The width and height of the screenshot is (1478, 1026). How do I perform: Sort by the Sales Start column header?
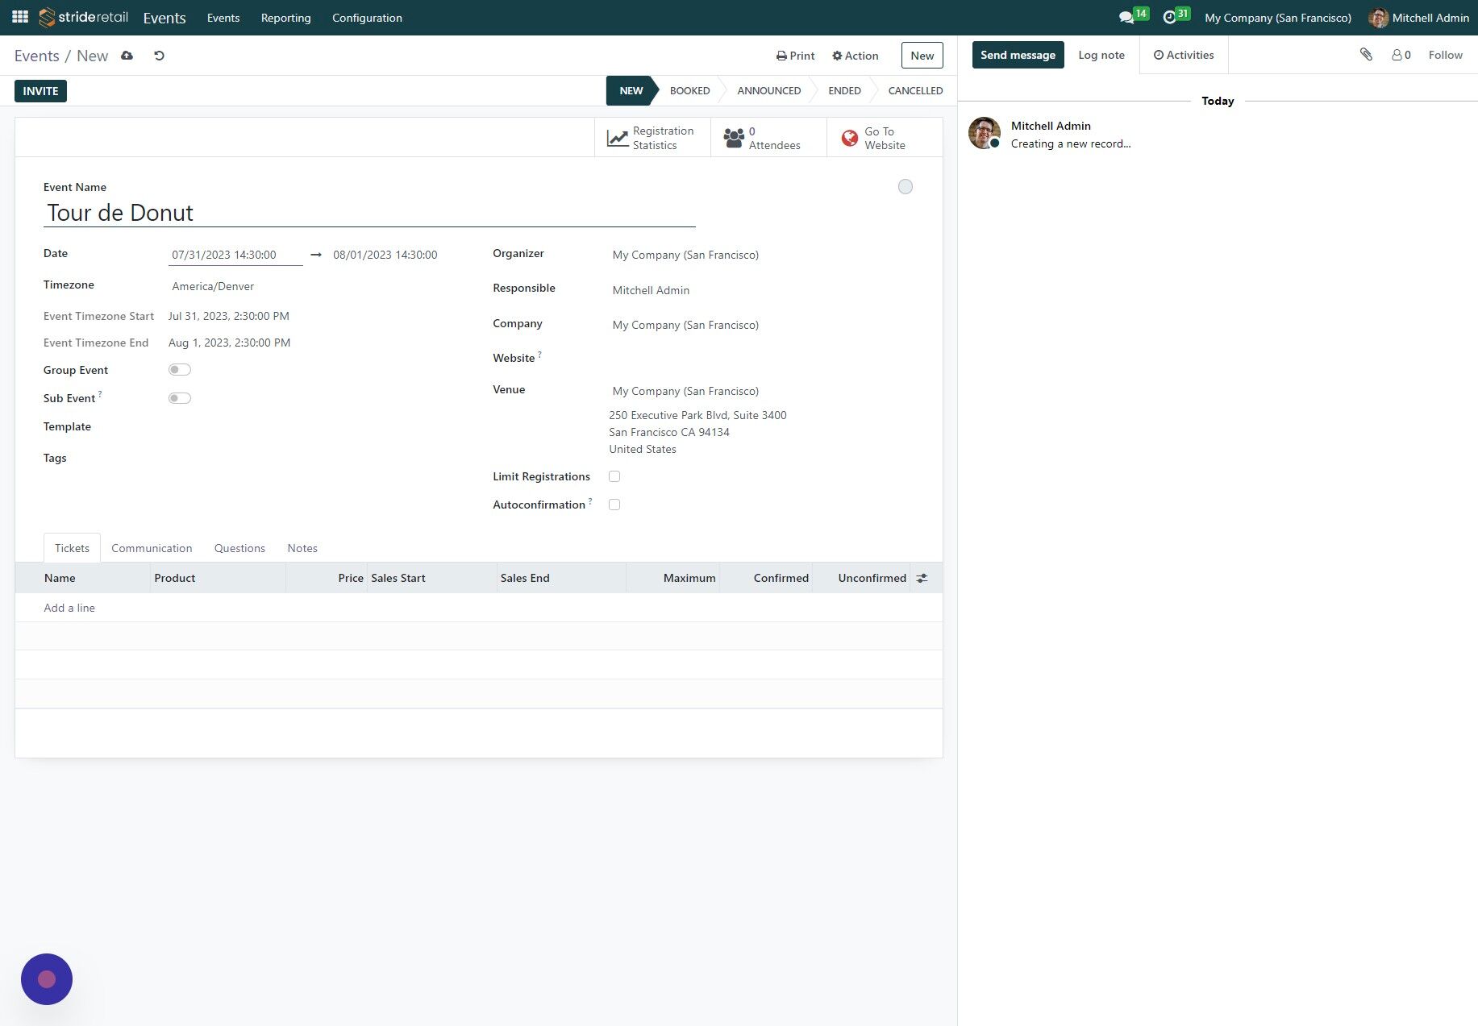coord(431,578)
